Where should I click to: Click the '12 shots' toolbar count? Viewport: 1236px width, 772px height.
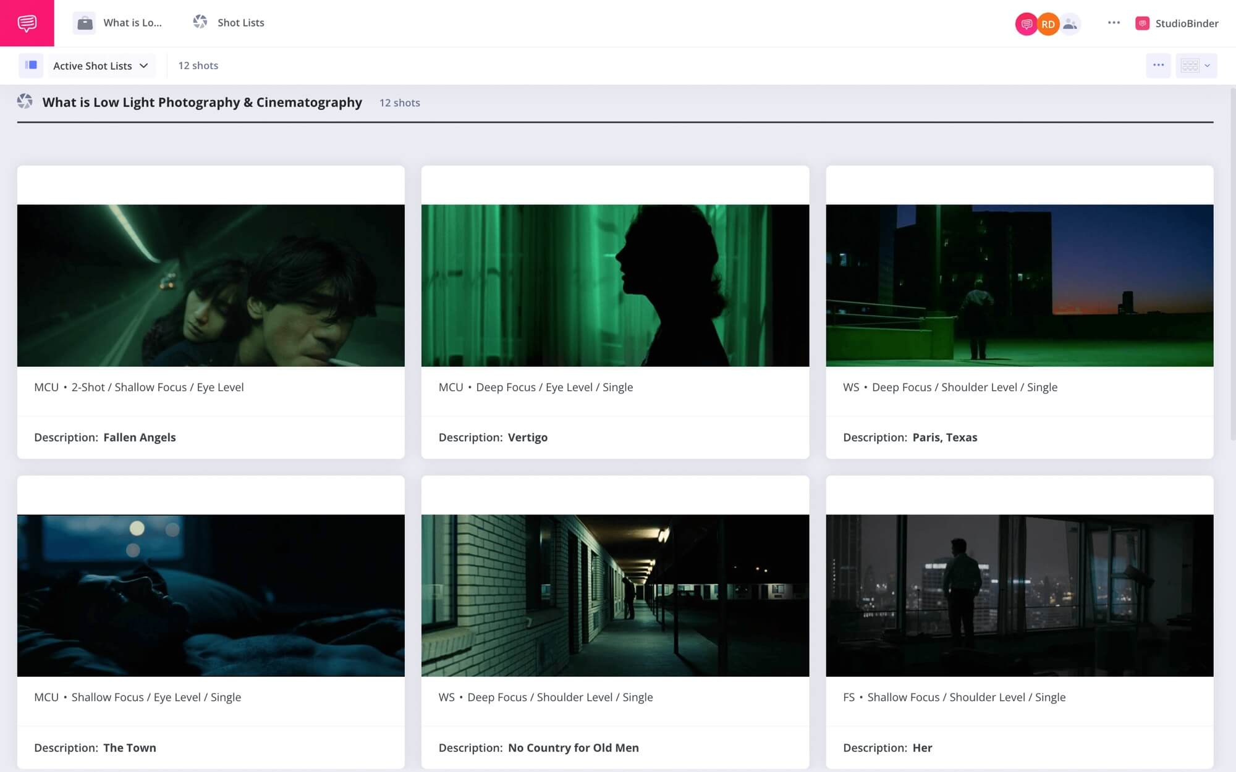pos(198,65)
